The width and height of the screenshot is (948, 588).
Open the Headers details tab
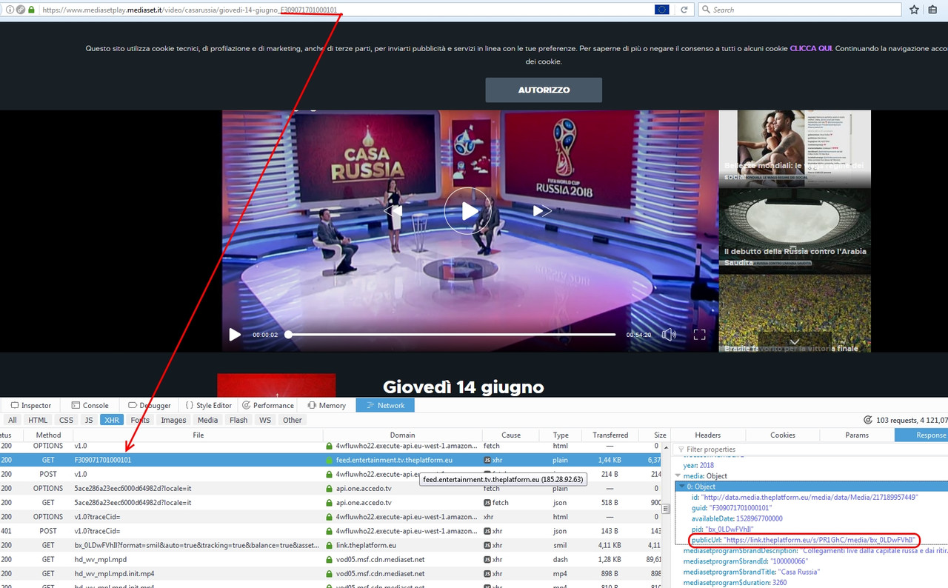[x=708, y=435]
